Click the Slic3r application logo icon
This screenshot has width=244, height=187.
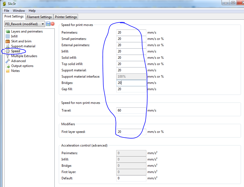click(x=4, y=4)
